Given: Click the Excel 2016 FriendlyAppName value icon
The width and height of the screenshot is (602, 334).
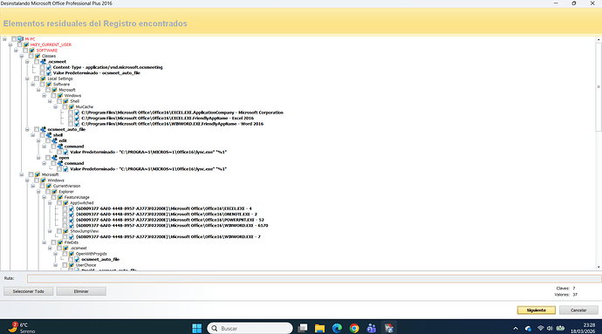Looking at the screenshot, I should 77,119.
